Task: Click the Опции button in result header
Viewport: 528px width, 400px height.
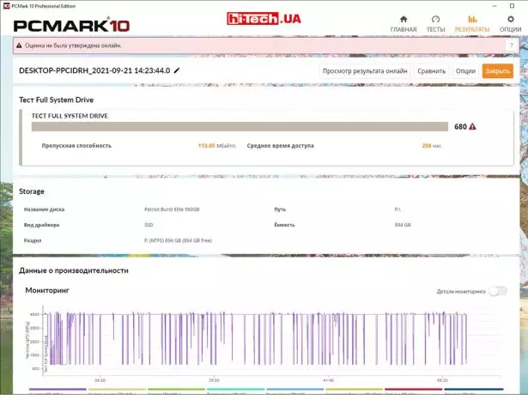Action: 465,71
